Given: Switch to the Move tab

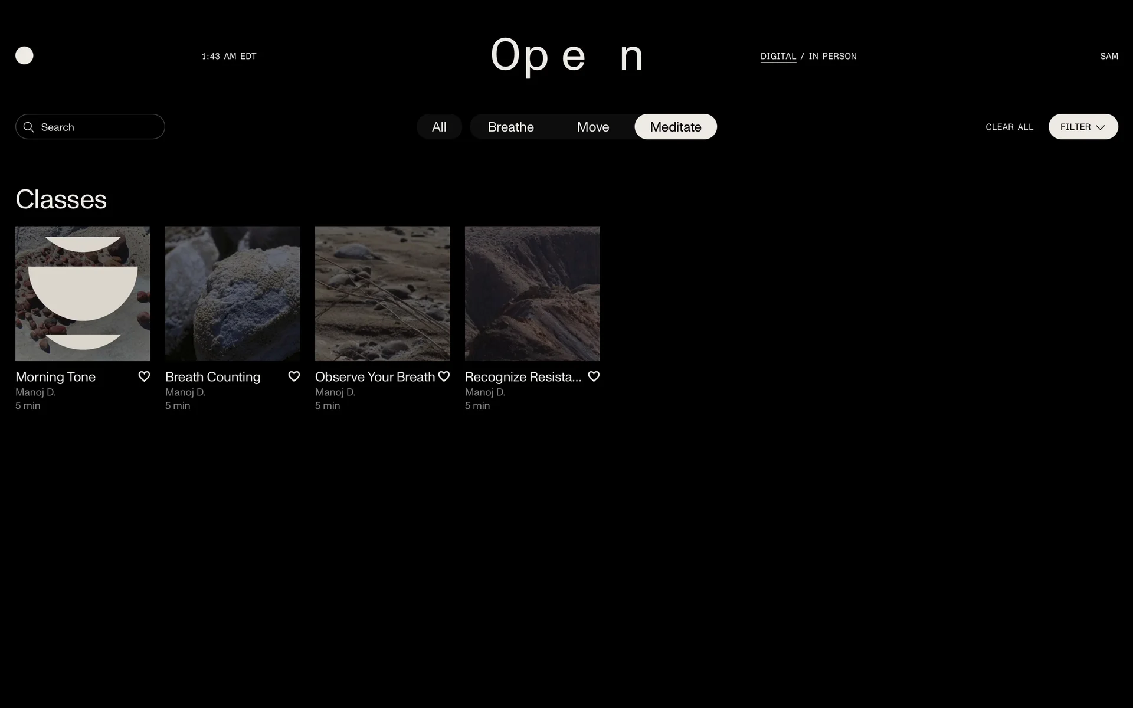Looking at the screenshot, I should (592, 127).
